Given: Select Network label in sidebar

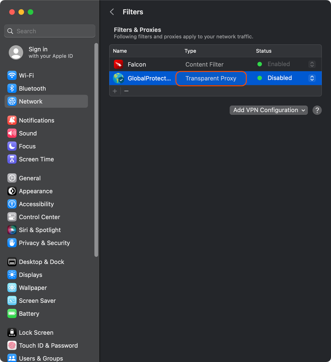Looking at the screenshot, I should 30,101.
